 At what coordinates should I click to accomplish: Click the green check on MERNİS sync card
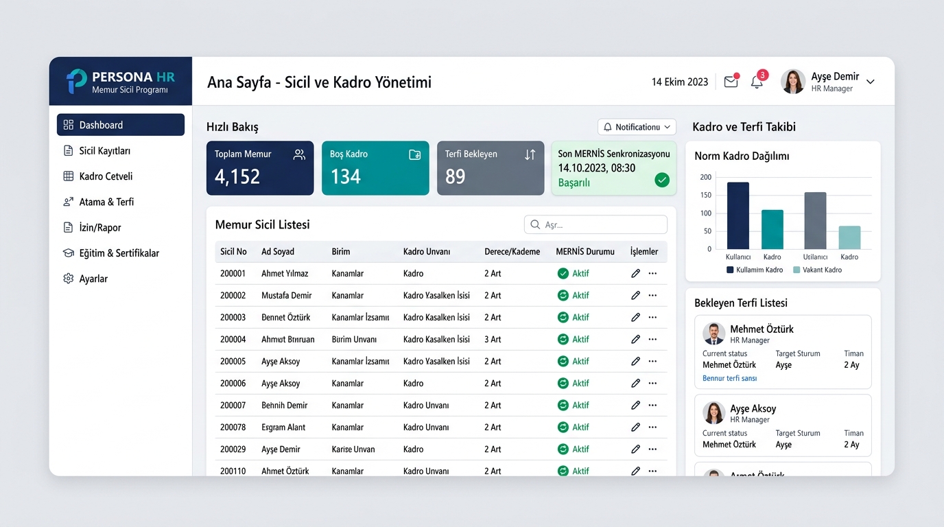pyautogui.click(x=661, y=180)
